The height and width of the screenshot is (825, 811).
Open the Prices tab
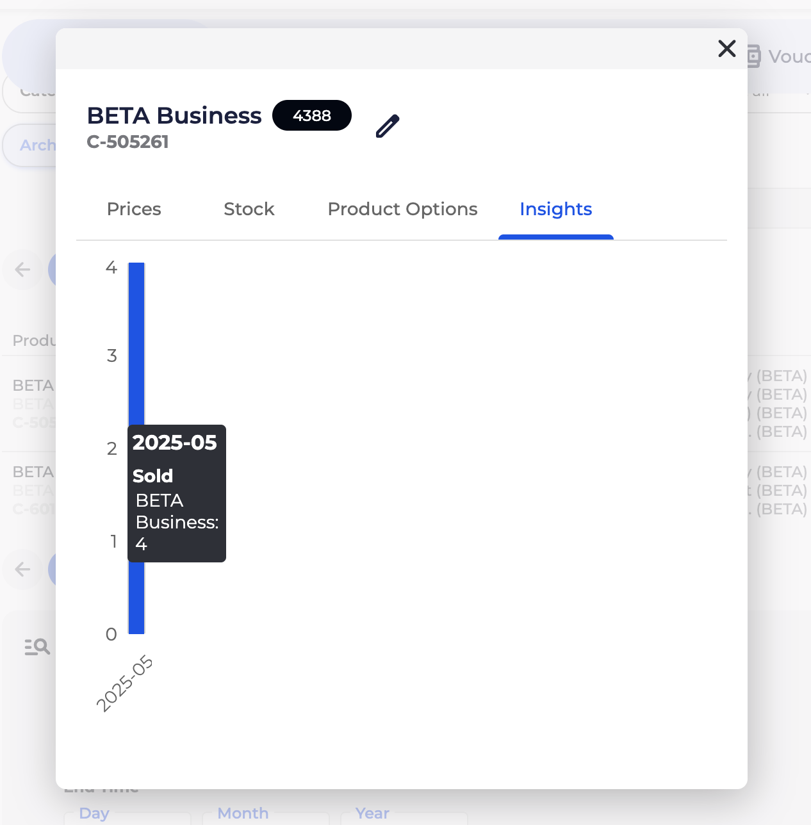tap(134, 209)
